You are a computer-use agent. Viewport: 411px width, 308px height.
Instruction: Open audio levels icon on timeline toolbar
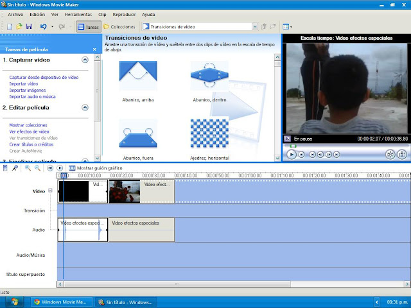click(5, 168)
